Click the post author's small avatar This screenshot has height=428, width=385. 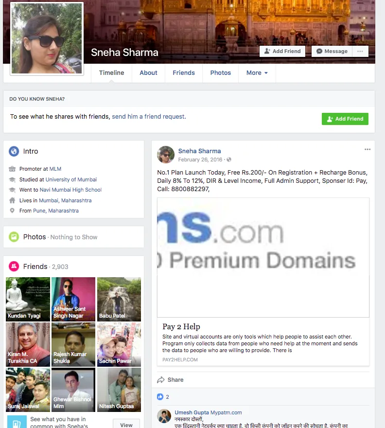[166, 155]
